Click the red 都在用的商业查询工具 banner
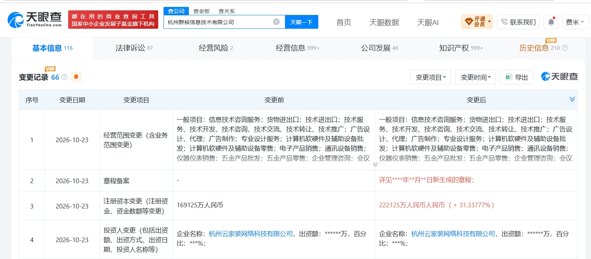Image resolution: width=591 pixels, height=259 pixels. [113, 20]
